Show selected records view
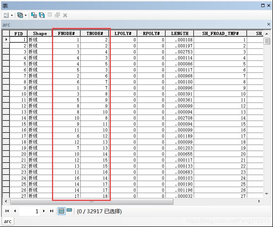This screenshot has height=227, width=273. pyautogui.click(x=69, y=210)
